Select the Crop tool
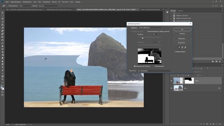Screen dimensions: 224x126 pyautogui.click(x=2, y=25)
